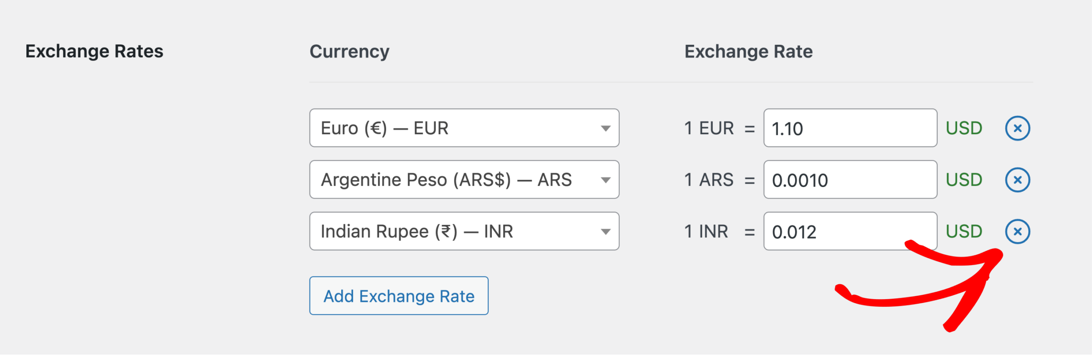Click the Currency column header
Image resolution: width=1092 pixels, height=363 pixels.
click(349, 52)
